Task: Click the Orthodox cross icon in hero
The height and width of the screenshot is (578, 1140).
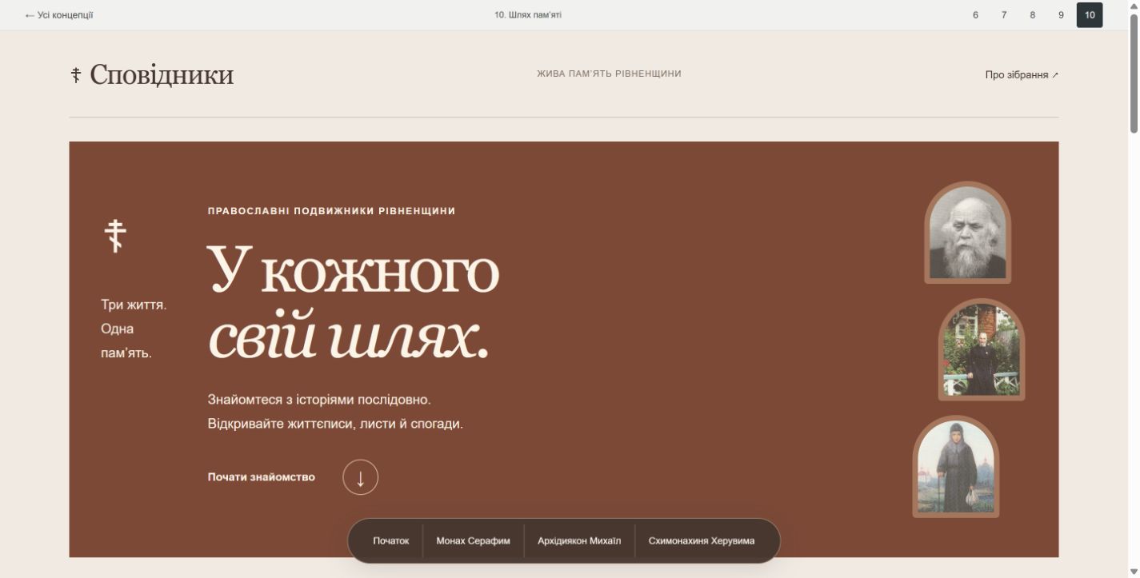Action: 116,236
